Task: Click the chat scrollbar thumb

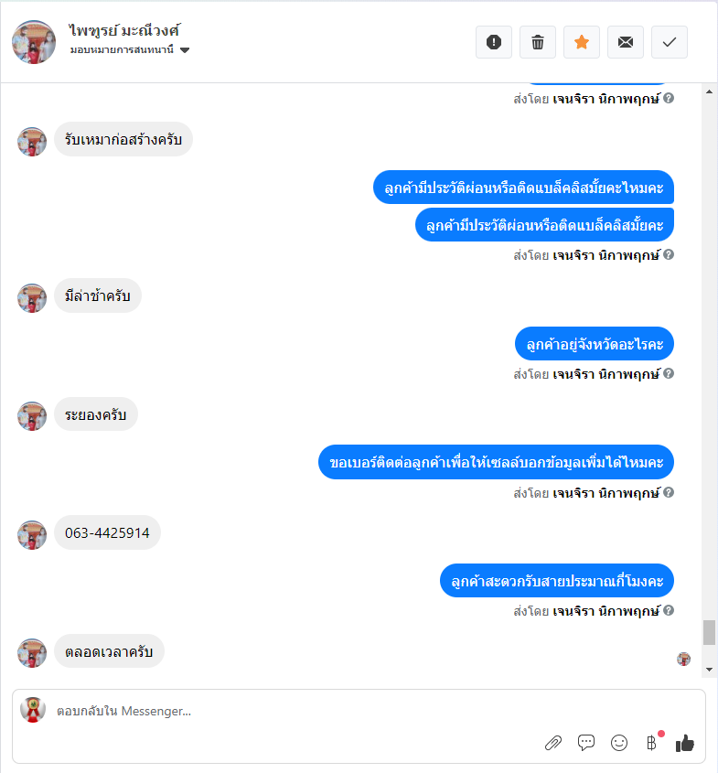Action: pyautogui.click(x=709, y=632)
